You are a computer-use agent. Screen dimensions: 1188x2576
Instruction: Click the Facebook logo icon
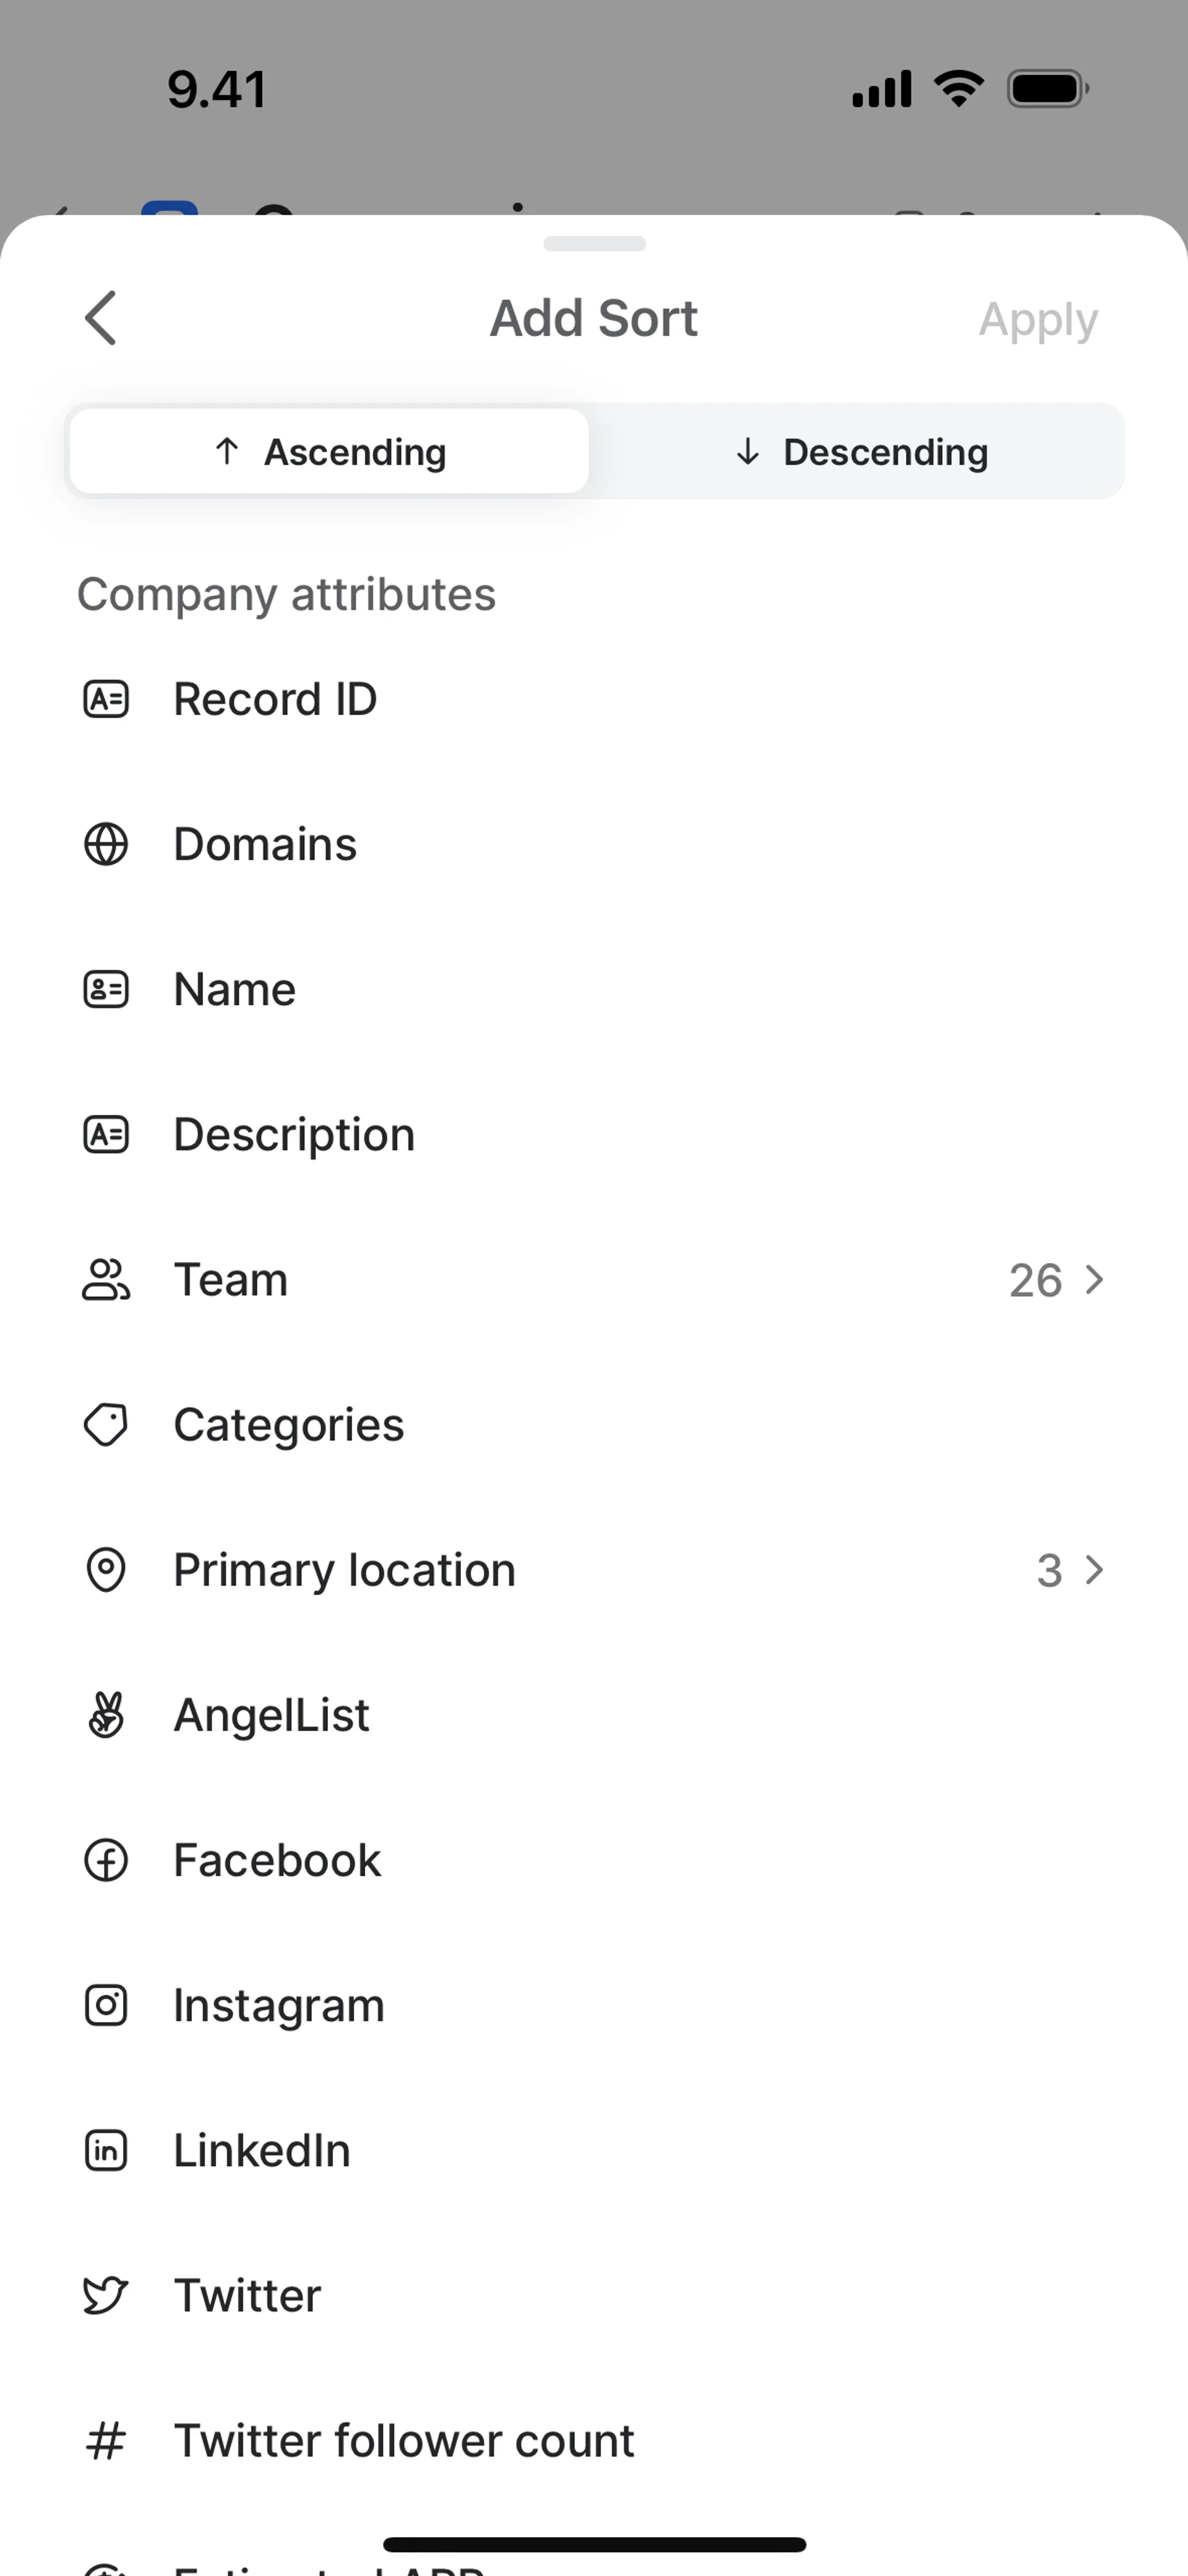(x=106, y=1860)
